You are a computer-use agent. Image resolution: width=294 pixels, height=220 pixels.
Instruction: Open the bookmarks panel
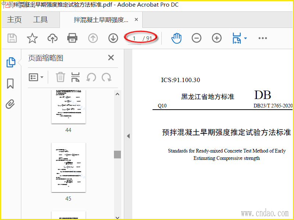click(10, 84)
